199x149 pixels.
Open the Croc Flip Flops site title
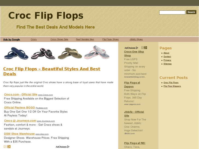[46, 16]
